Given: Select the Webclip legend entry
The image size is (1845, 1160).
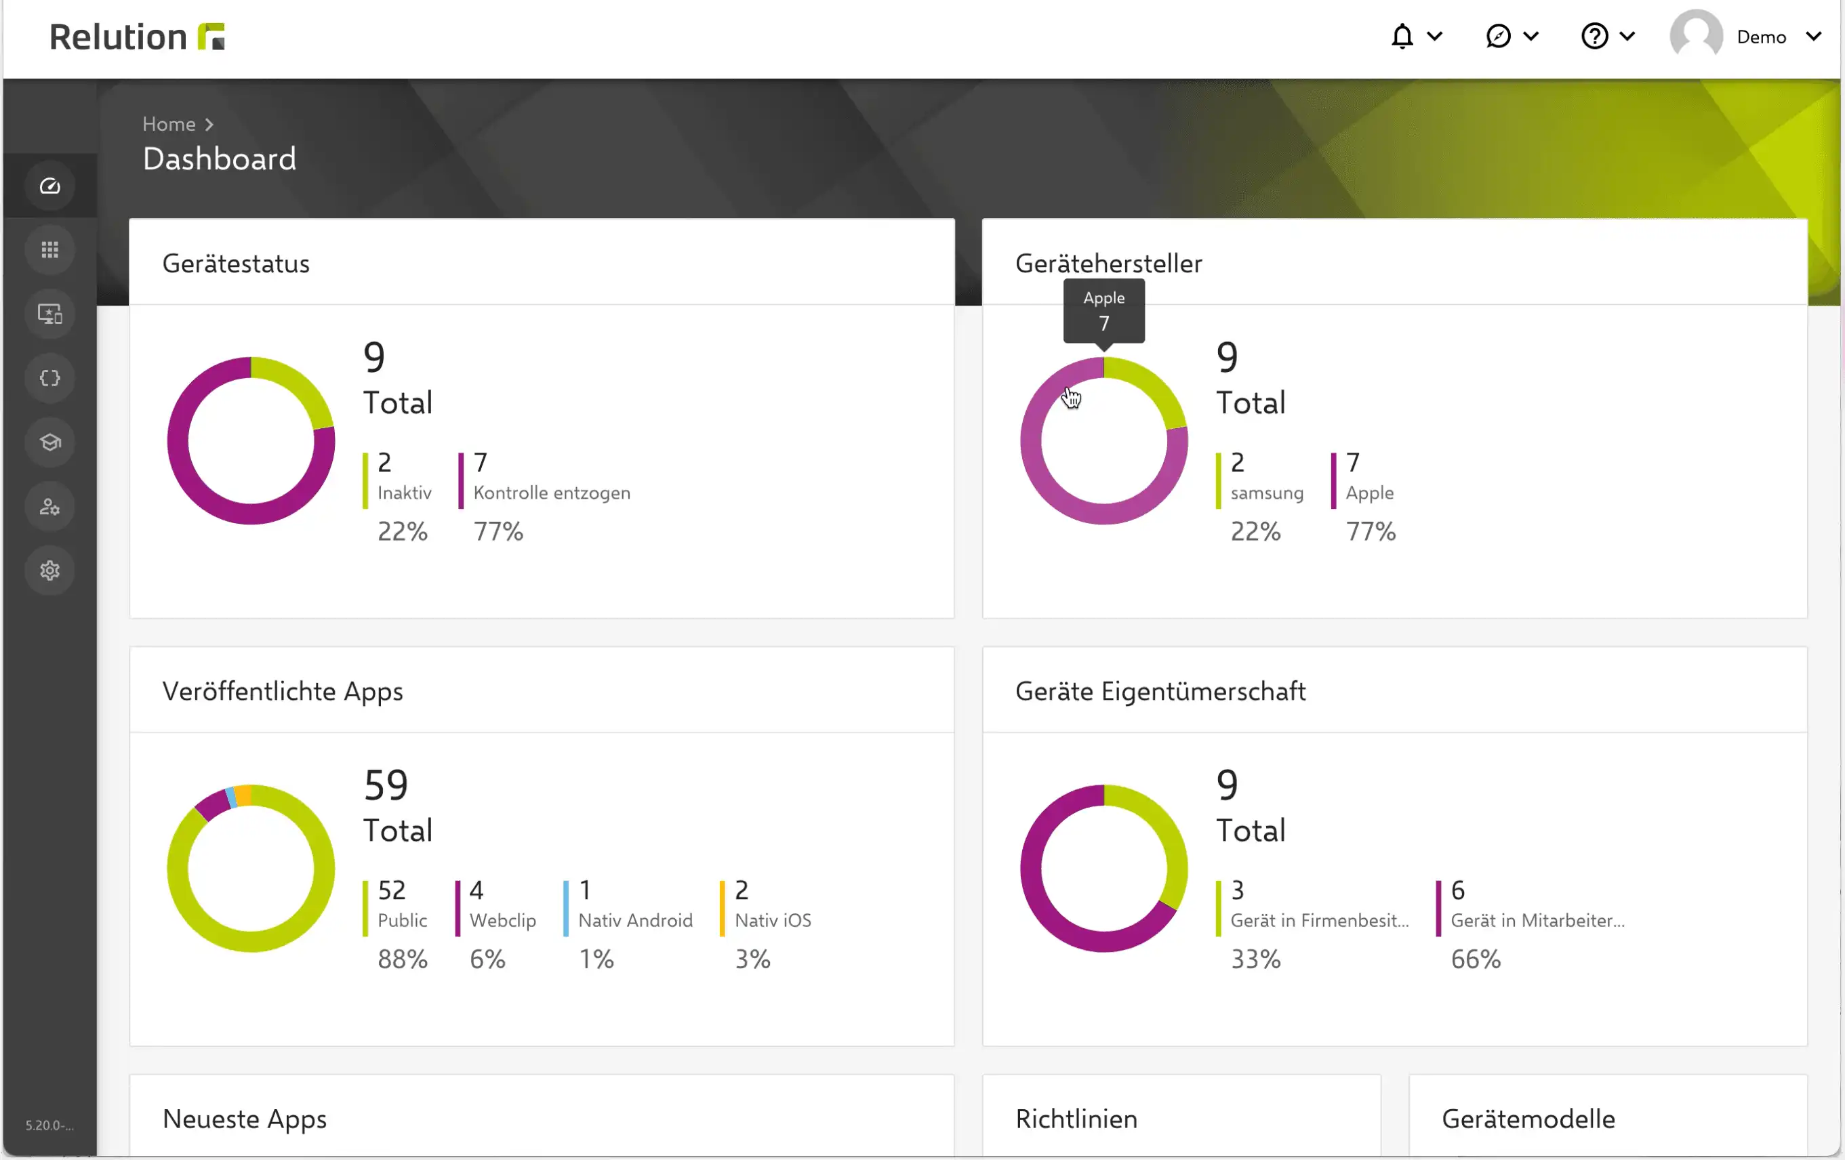Looking at the screenshot, I should pos(496,924).
